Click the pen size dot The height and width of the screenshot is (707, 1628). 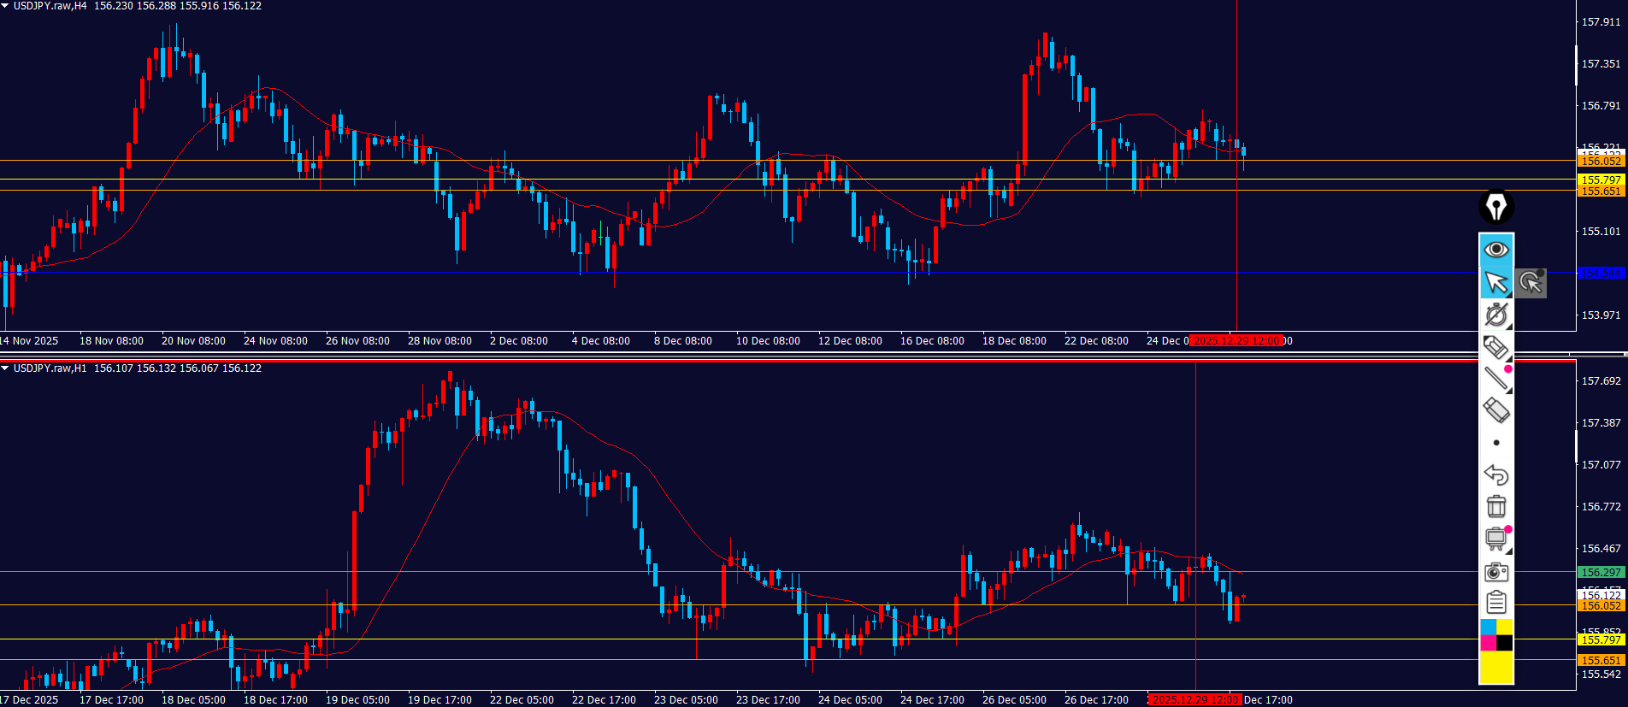(1495, 443)
